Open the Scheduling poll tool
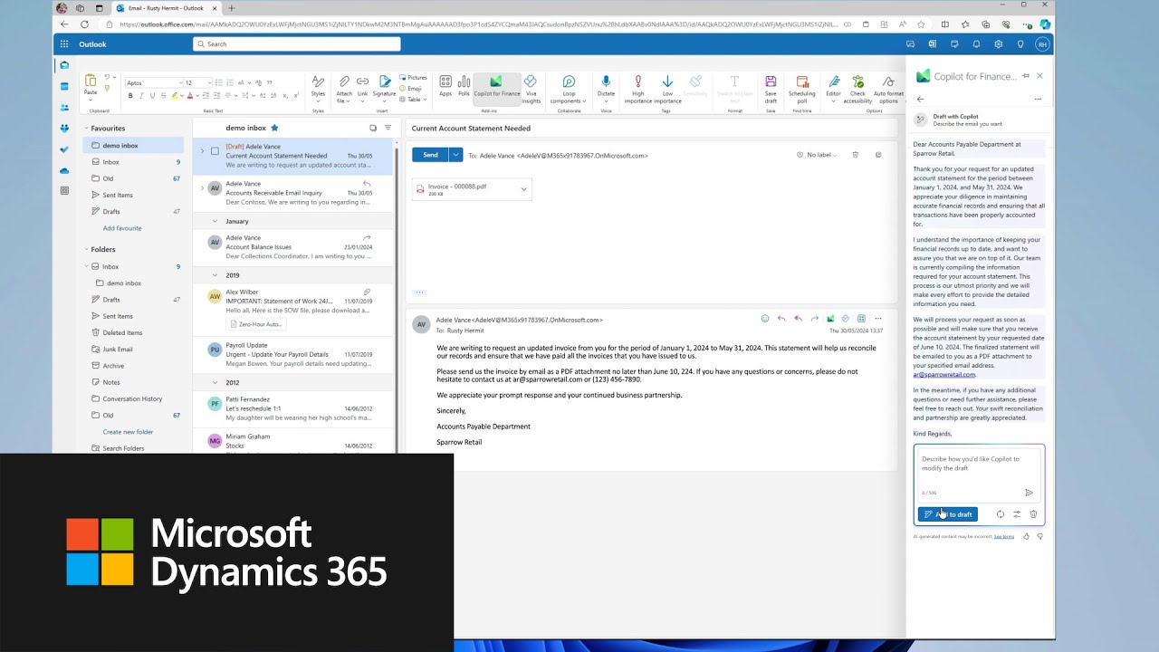 point(801,89)
